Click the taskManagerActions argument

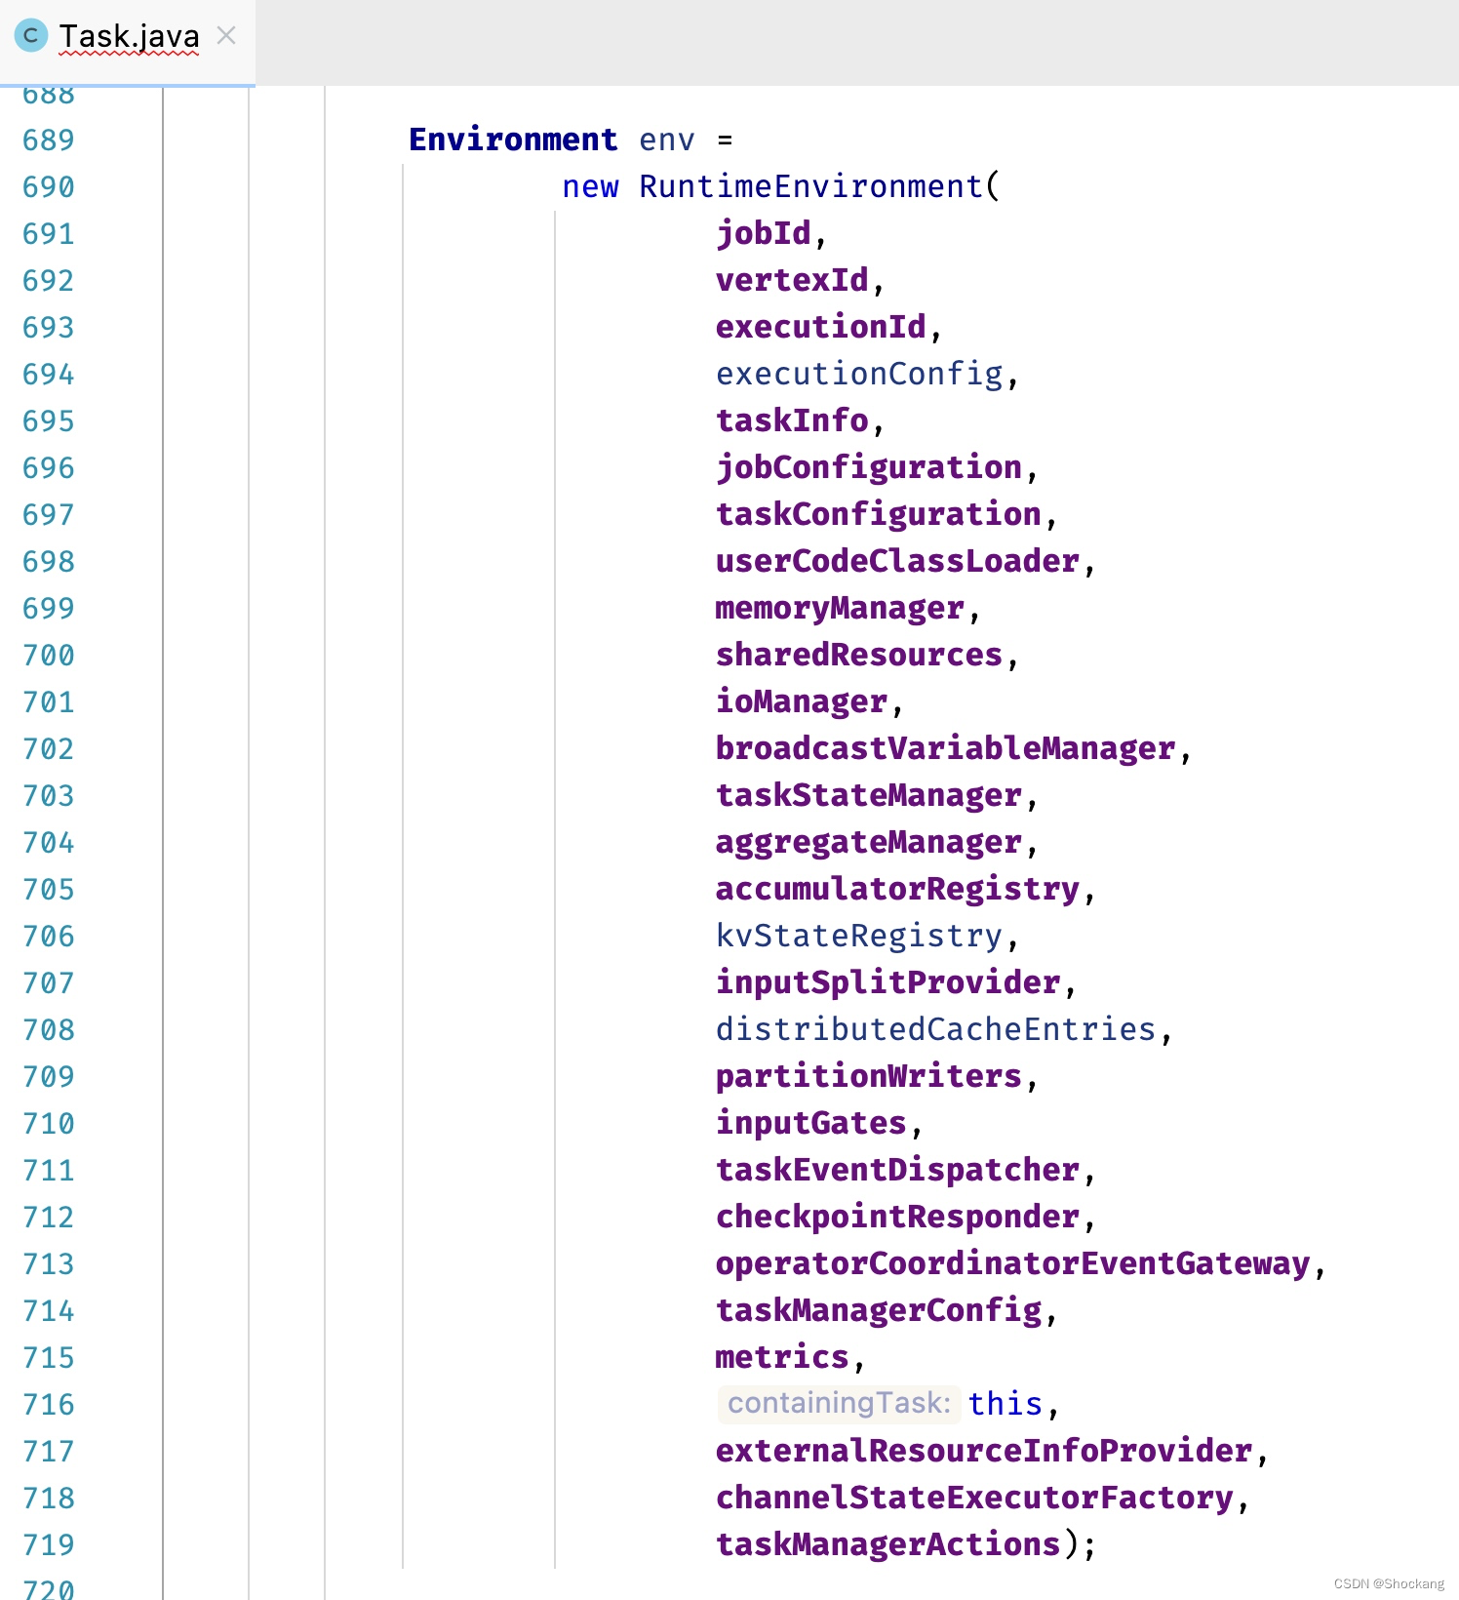pos(888,1545)
